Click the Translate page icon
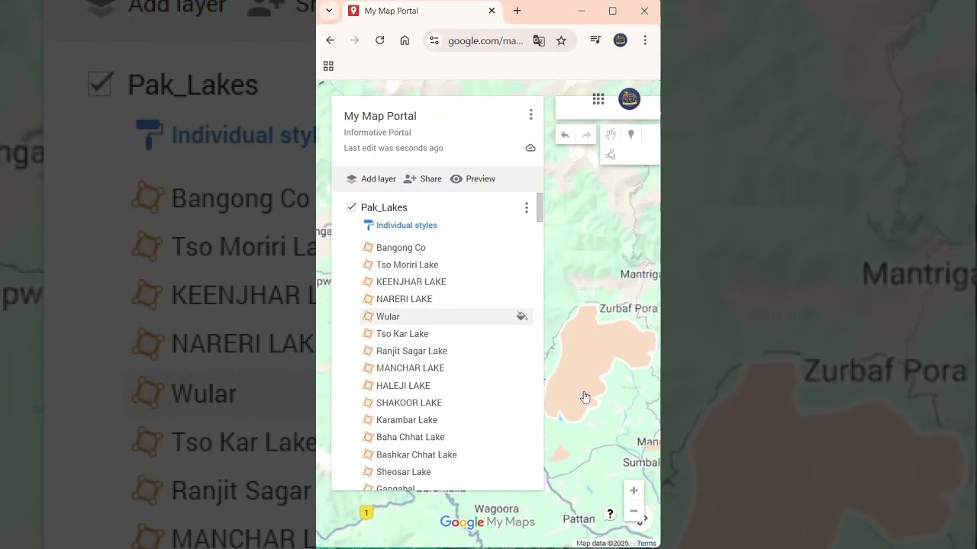The image size is (977, 549). (539, 40)
